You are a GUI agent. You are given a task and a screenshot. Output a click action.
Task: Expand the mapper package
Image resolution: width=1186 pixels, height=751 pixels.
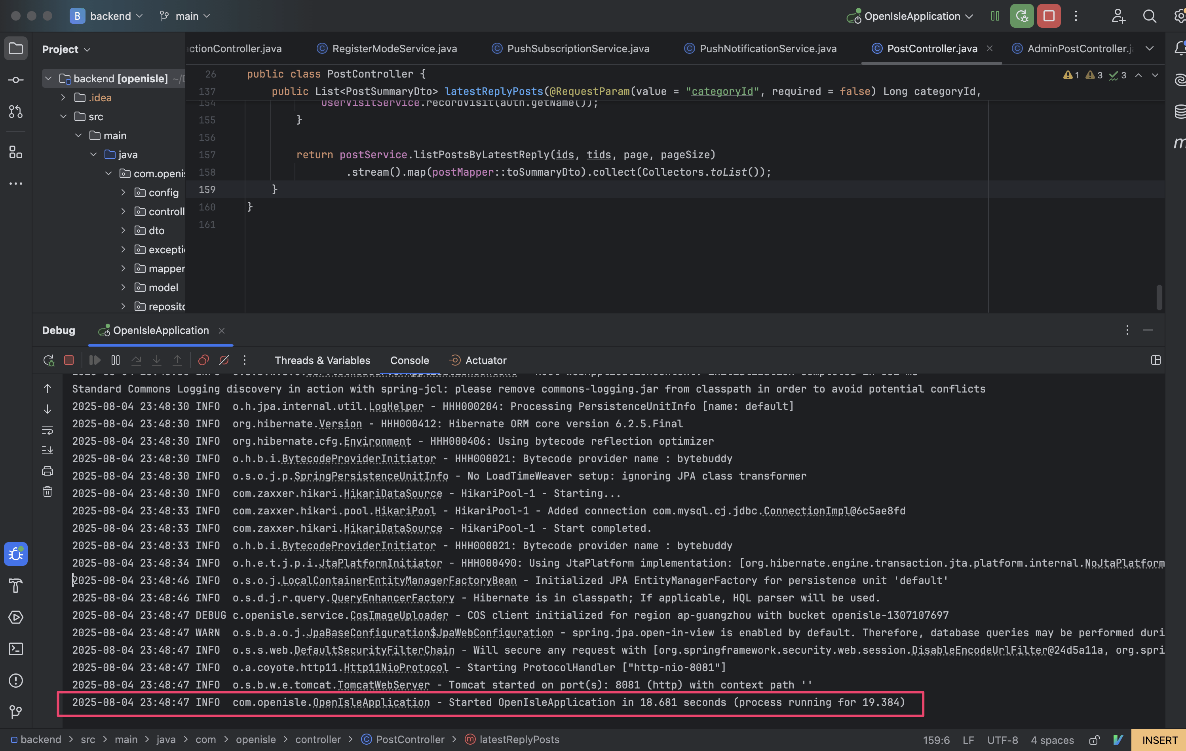(123, 268)
